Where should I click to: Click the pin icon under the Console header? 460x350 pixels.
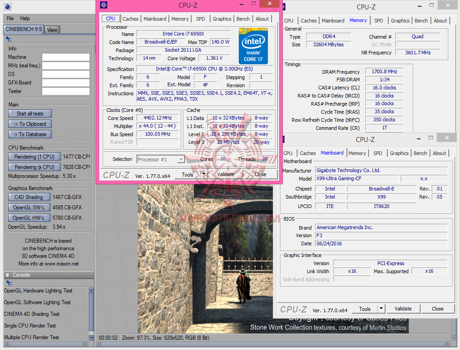tap(8, 283)
